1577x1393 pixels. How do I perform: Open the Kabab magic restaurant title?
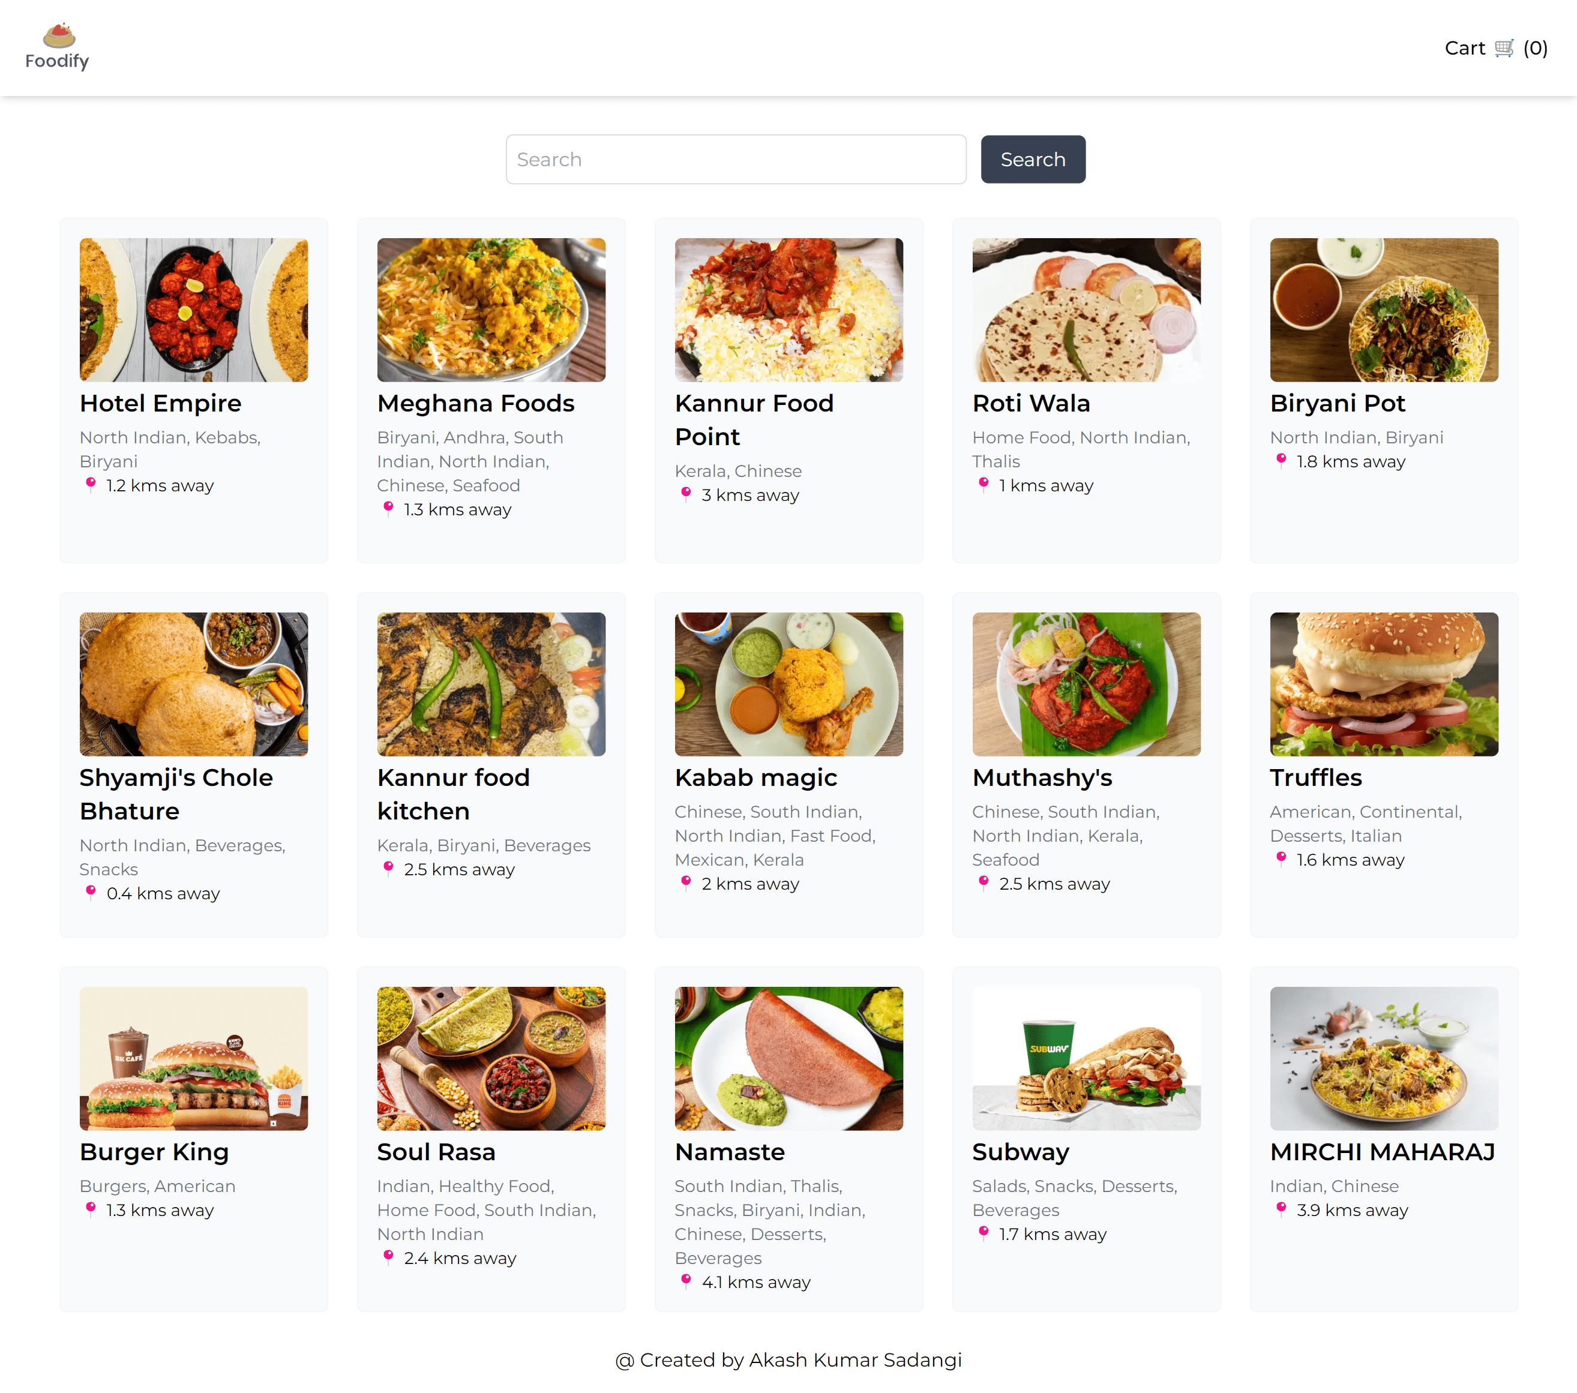coord(755,777)
